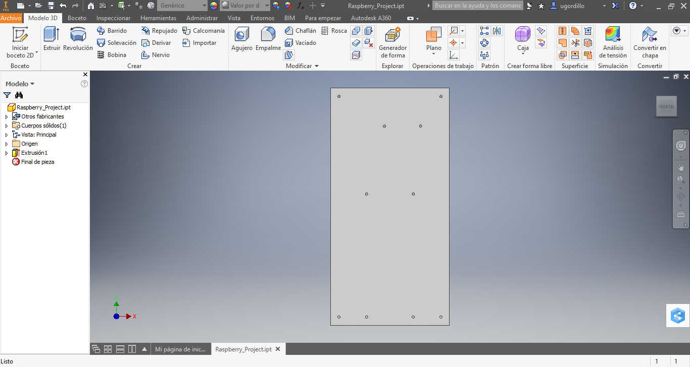Select the Empalme fillet tool
The image size is (690, 367).
[x=268, y=39]
